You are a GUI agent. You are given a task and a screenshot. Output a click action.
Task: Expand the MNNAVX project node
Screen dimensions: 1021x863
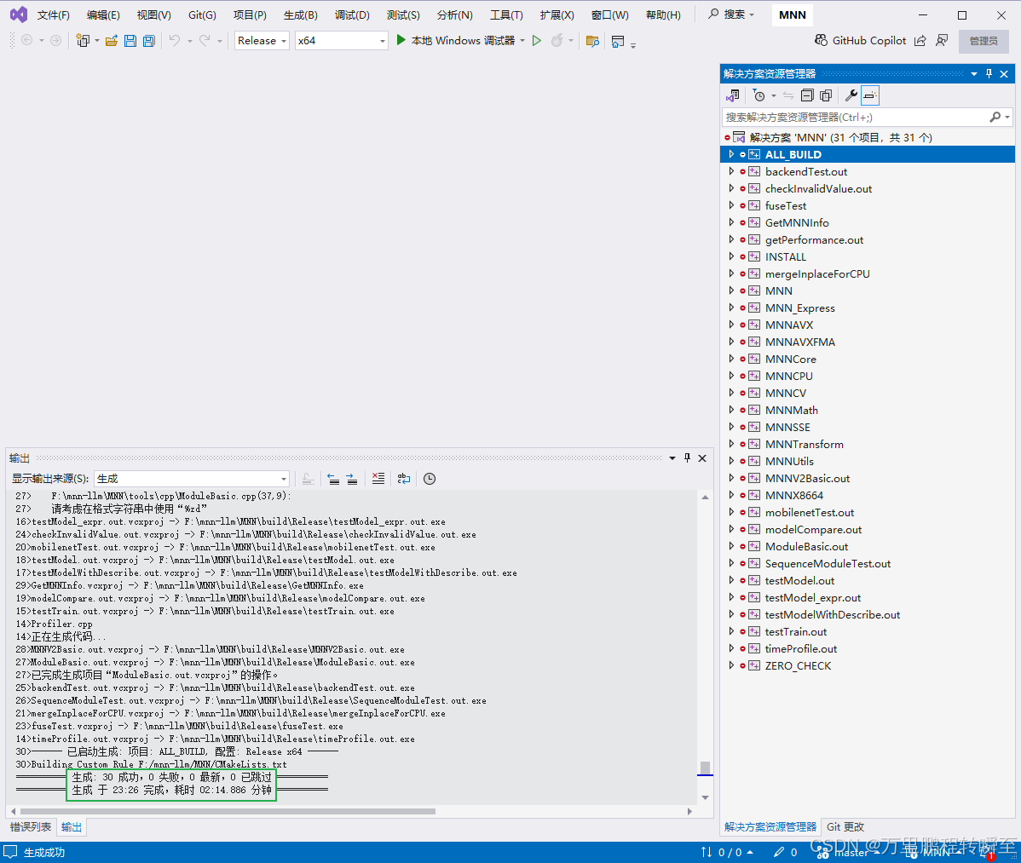(731, 325)
